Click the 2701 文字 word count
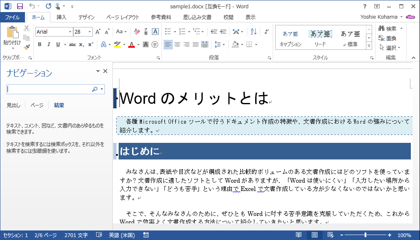 (x=76, y=235)
